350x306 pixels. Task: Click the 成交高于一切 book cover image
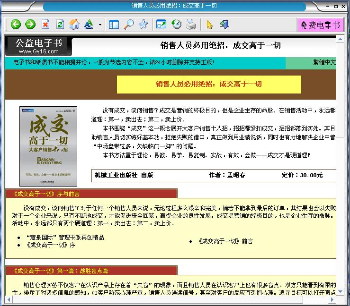tap(48, 146)
